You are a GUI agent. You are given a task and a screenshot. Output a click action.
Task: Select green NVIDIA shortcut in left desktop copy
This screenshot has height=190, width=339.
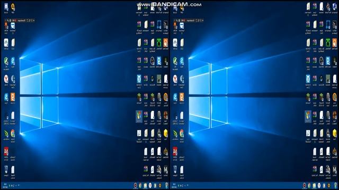click(x=6, y=134)
